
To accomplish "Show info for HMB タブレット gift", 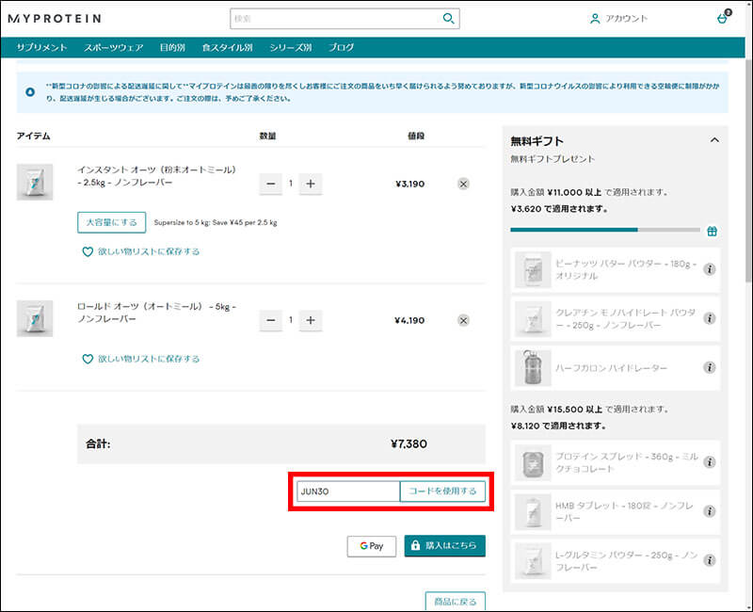I will tap(710, 511).
